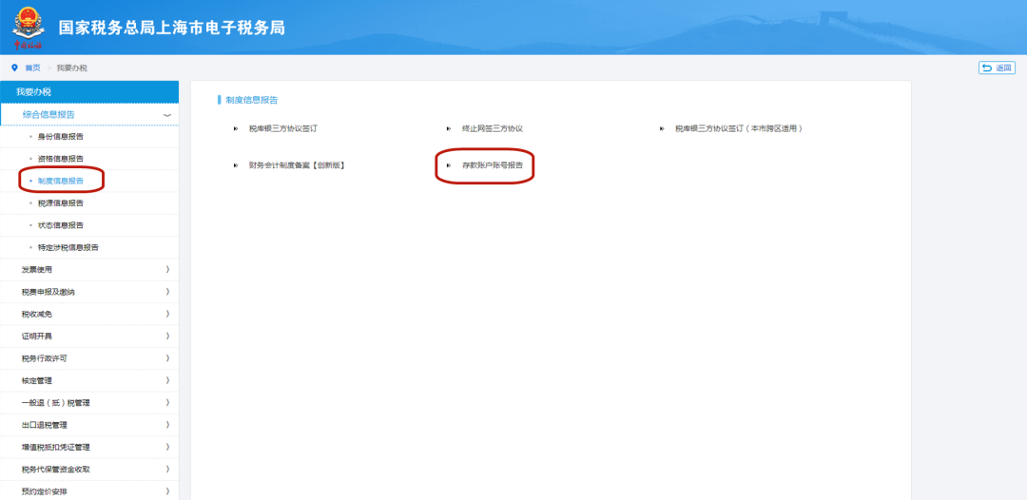The width and height of the screenshot is (1027, 500).
Task: Expand the 一般退（抵）税管理 menu arrow
Action: point(167,403)
